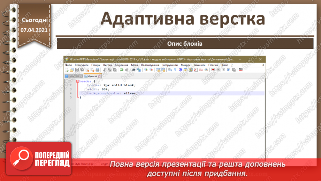
Task: Maximize the Notepad++ window
Action: click(x=250, y=59)
